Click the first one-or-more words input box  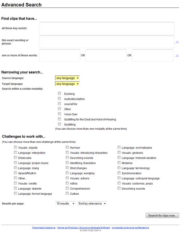click(59, 55)
